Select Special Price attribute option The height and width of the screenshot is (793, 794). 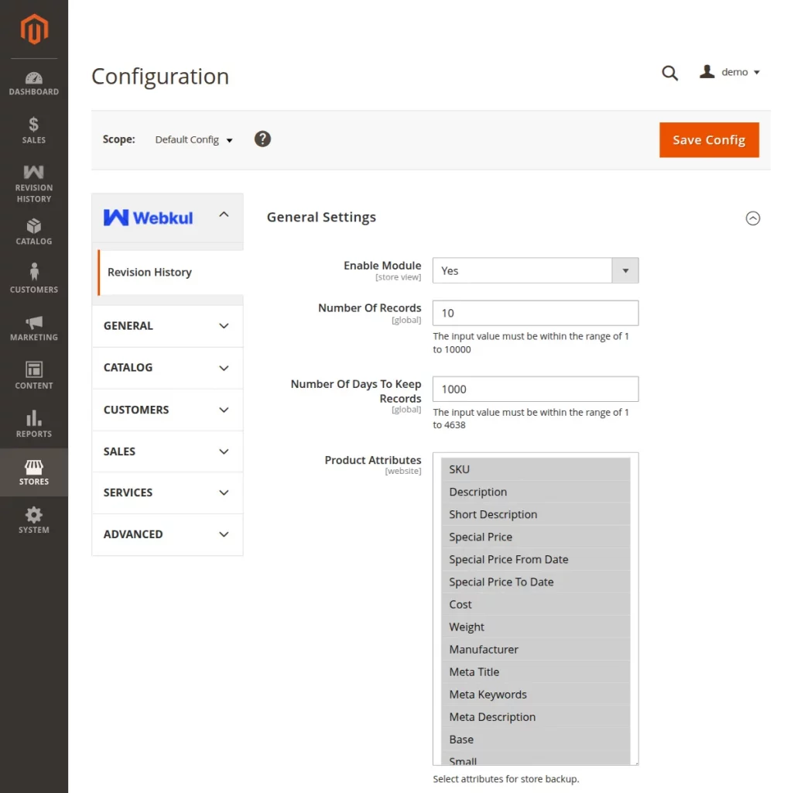[536, 537]
